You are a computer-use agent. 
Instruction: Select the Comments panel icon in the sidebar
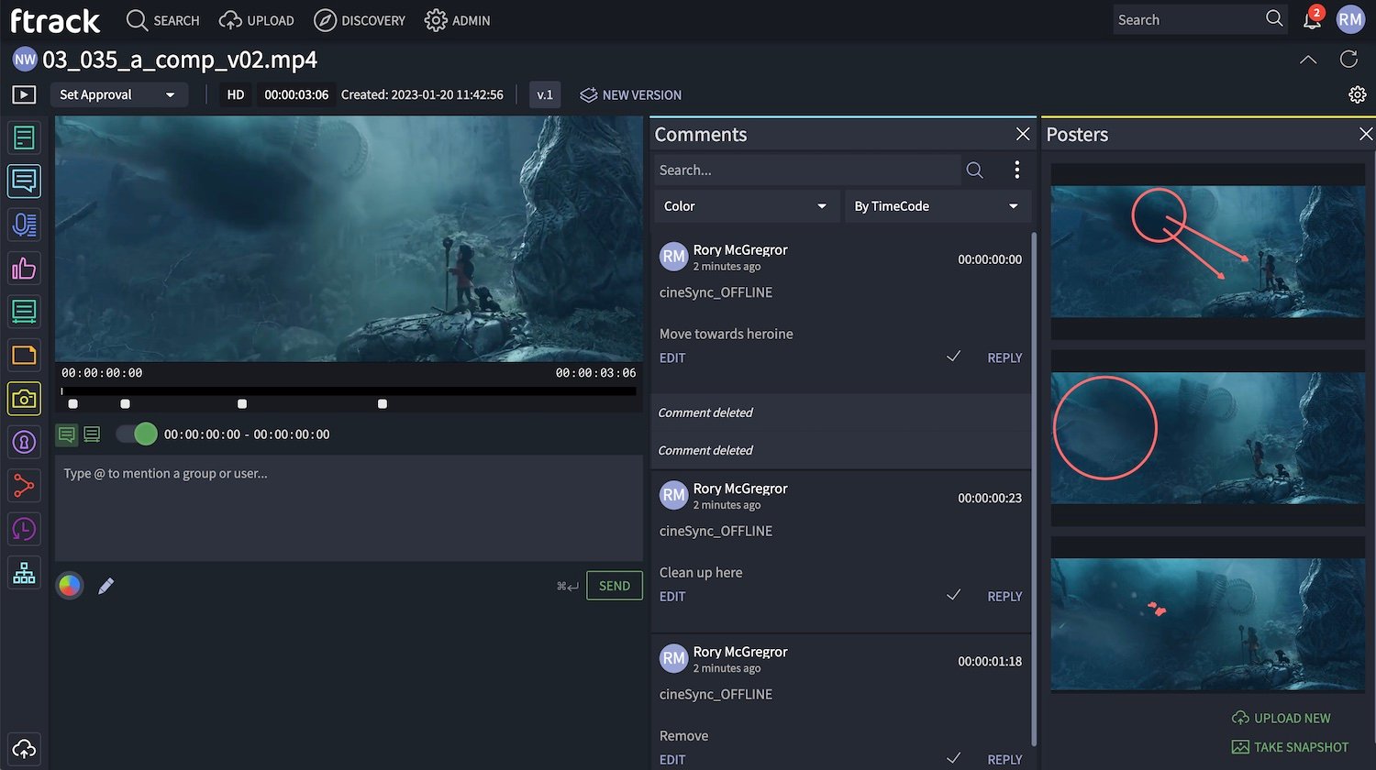point(24,181)
